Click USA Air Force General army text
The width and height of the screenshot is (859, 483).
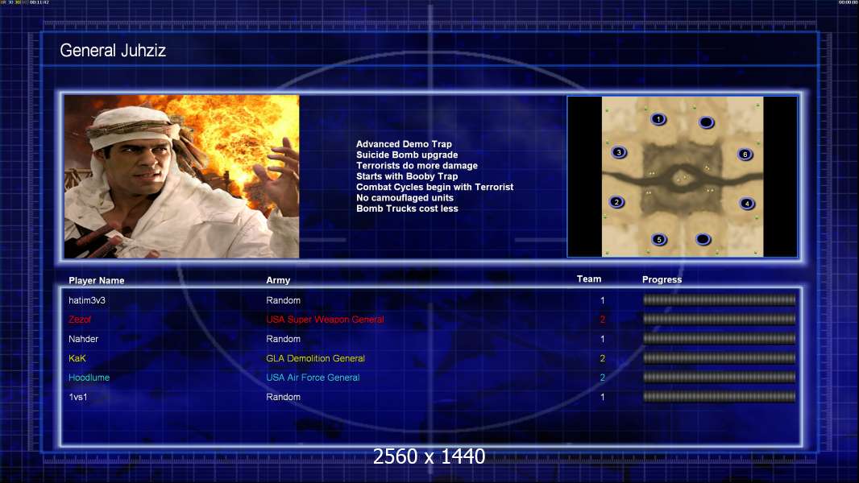313,378
